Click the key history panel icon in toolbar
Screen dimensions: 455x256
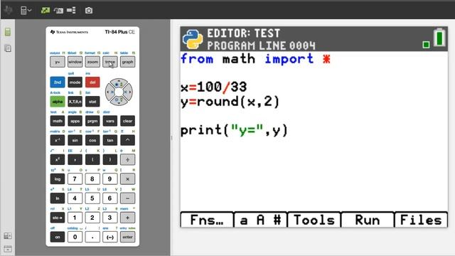point(71,11)
